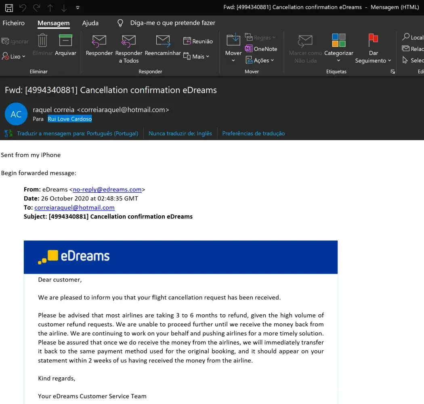The height and width of the screenshot is (404, 424).
Task: Click the Reencaminhar forward icon
Action: (x=163, y=41)
